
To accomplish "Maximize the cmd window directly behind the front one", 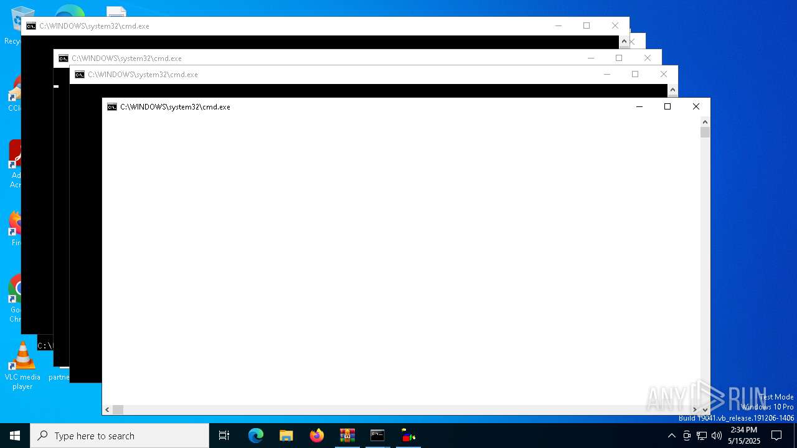I will 635,75.
